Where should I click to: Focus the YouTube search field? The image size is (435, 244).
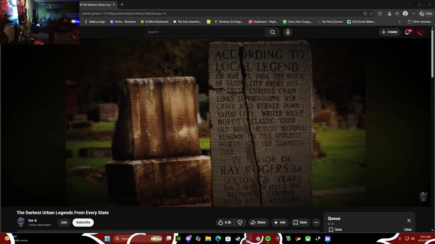coord(205,32)
